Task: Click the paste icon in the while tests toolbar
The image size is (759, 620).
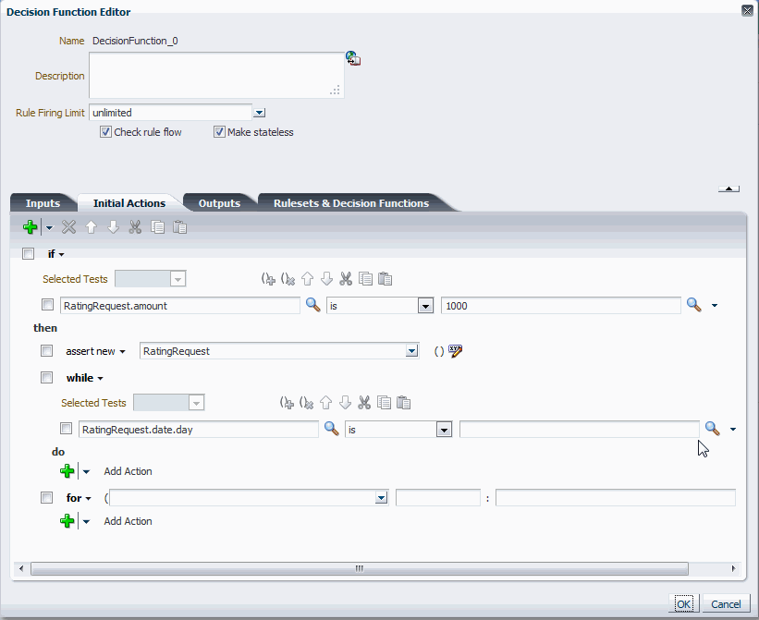Action: click(x=403, y=403)
